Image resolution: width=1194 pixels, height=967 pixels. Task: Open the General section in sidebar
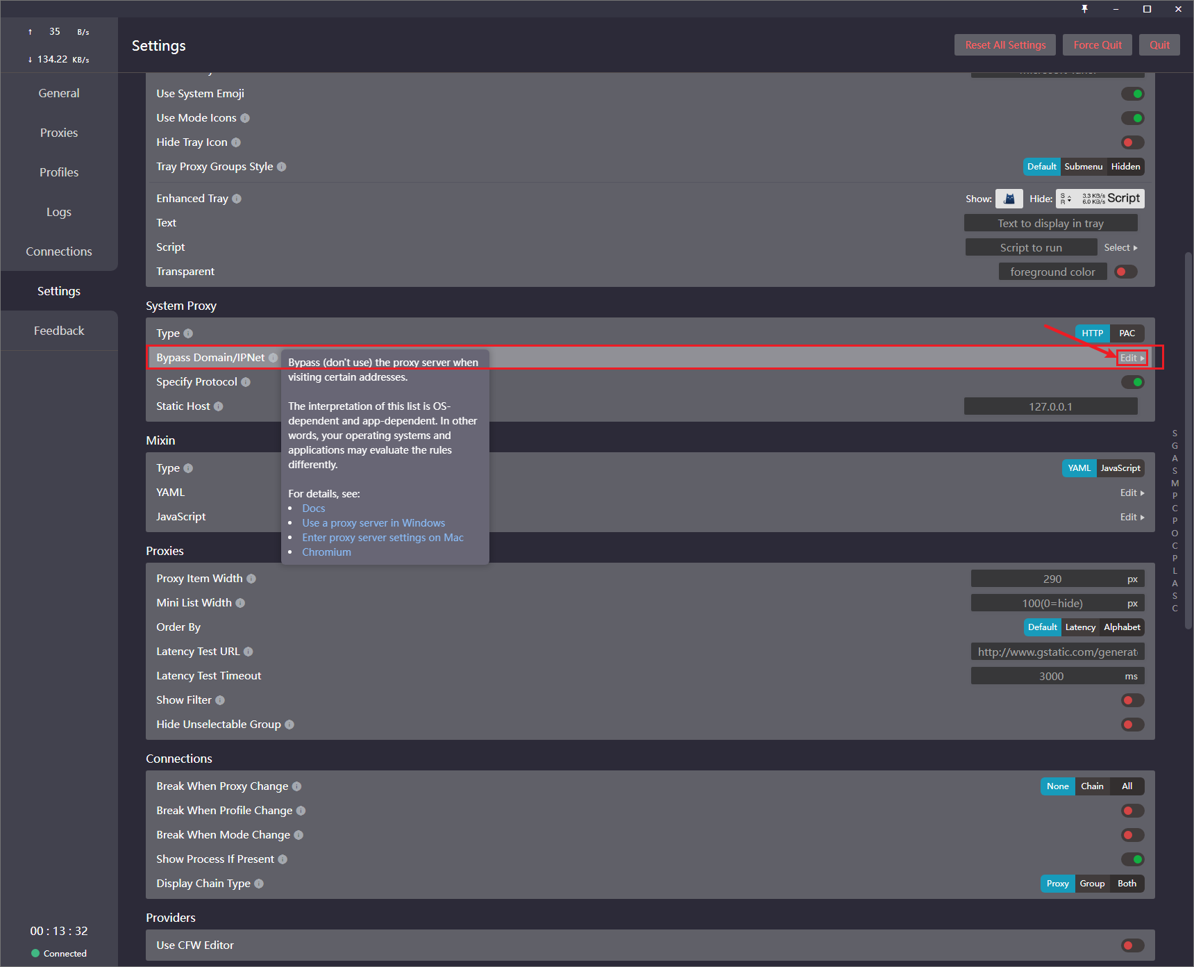59,93
